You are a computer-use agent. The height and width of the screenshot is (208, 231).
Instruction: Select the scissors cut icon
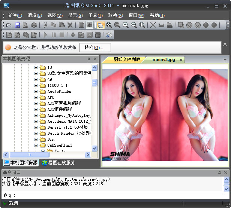click(x=45, y=25)
